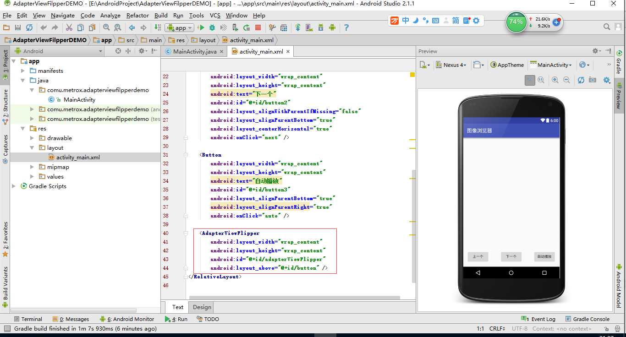This screenshot has width=626, height=337.
Task: Toggle the Gradle side panel
Action: coord(618,63)
